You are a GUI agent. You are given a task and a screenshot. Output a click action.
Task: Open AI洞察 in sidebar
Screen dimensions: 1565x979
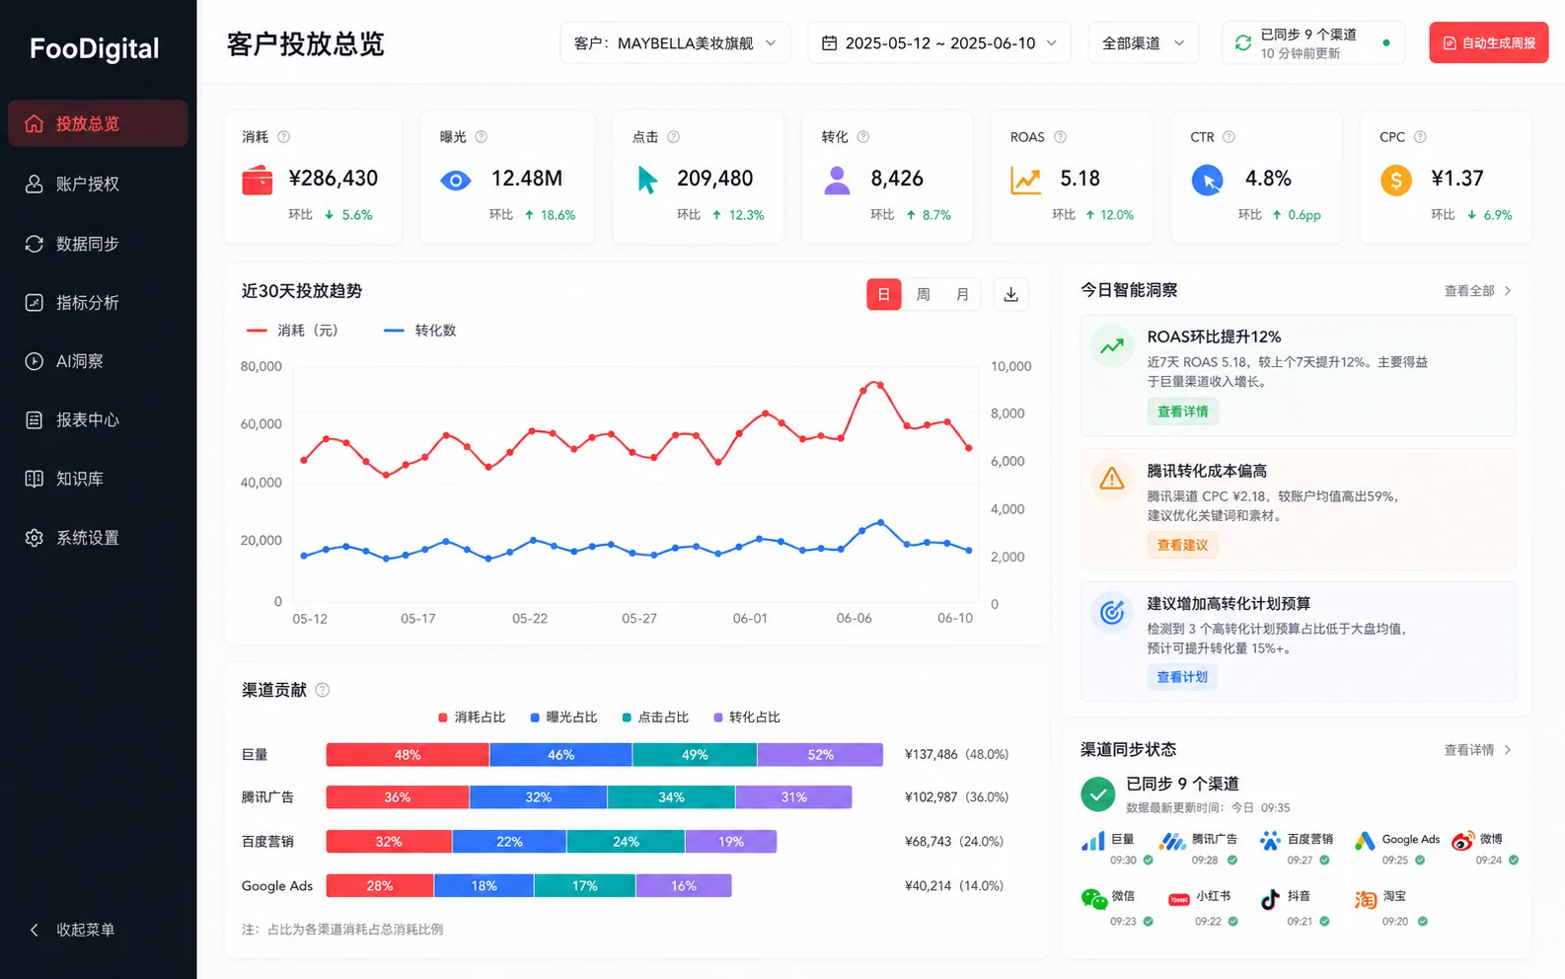point(98,361)
